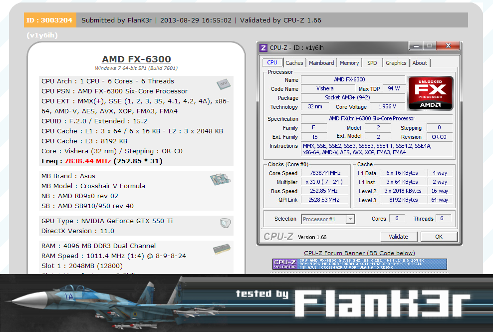
Task: Click the Revision value OR-C0
Action: [439, 137]
